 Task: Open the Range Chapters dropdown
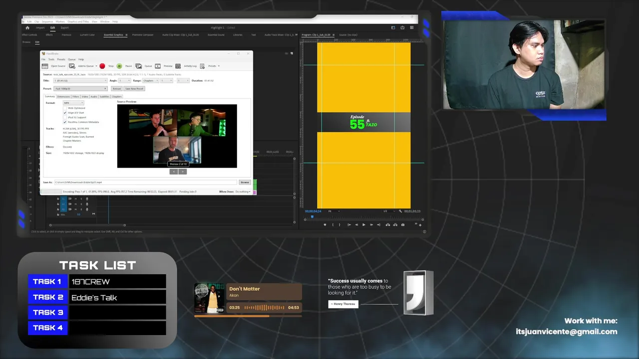[x=151, y=81]
